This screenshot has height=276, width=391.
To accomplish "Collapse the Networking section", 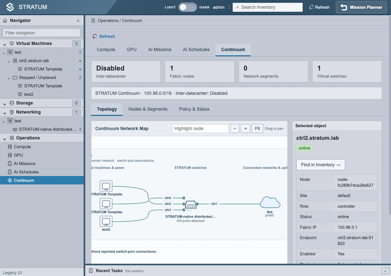I will coord(5,113).
